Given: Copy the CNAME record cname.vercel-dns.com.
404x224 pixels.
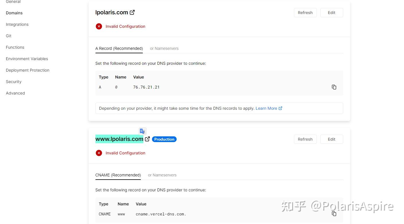Looking at the screenshot, I should (x=334, y=214).
